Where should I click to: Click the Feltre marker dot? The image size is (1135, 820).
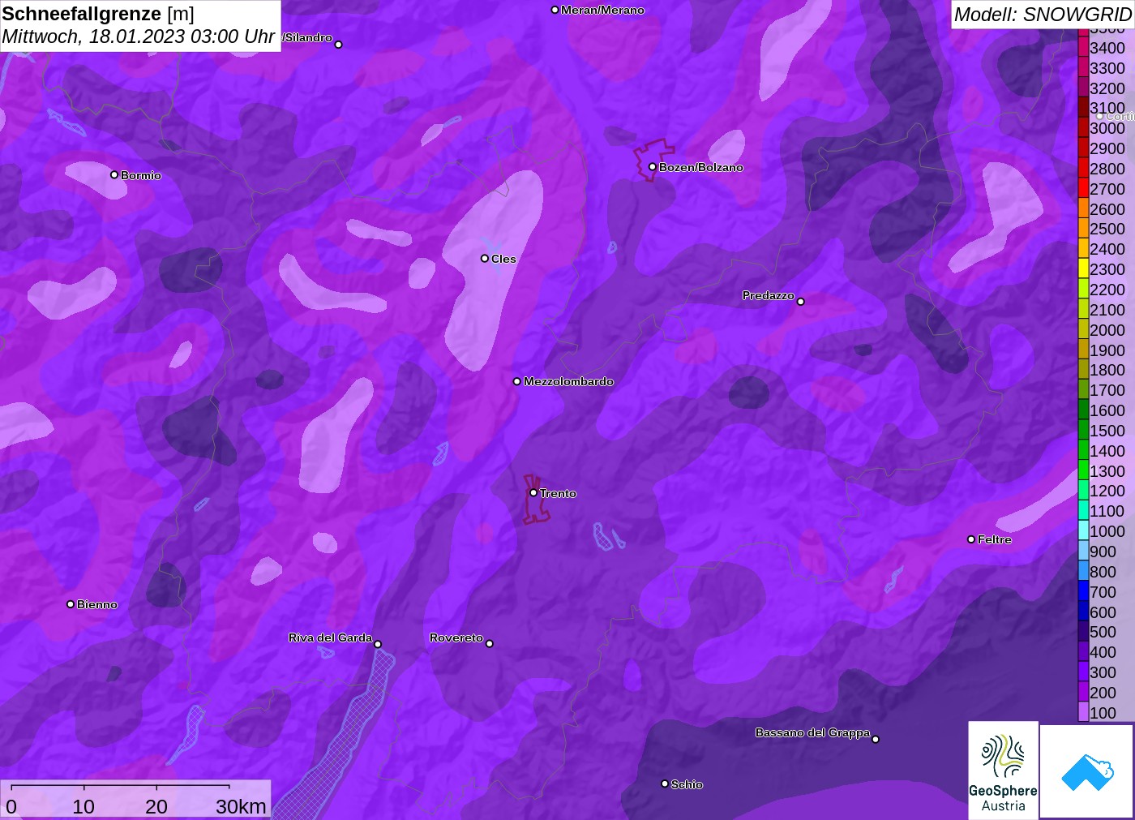(x=971, y=539)
